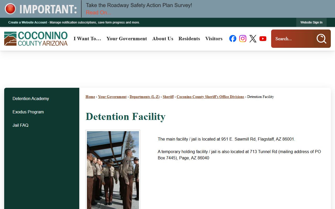Focus the Search... input field

tap(293, 39)
